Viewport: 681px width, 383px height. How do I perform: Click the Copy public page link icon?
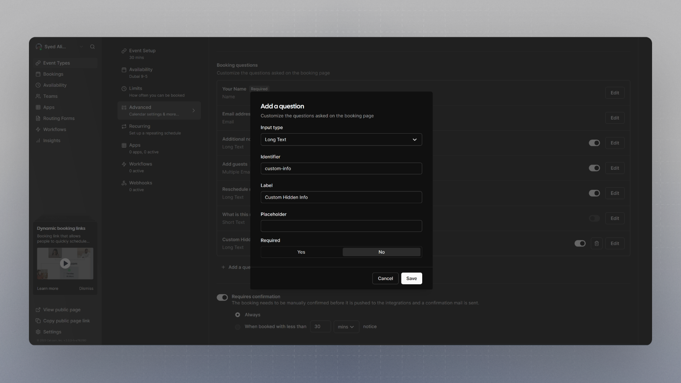click(x=38, y=321)
